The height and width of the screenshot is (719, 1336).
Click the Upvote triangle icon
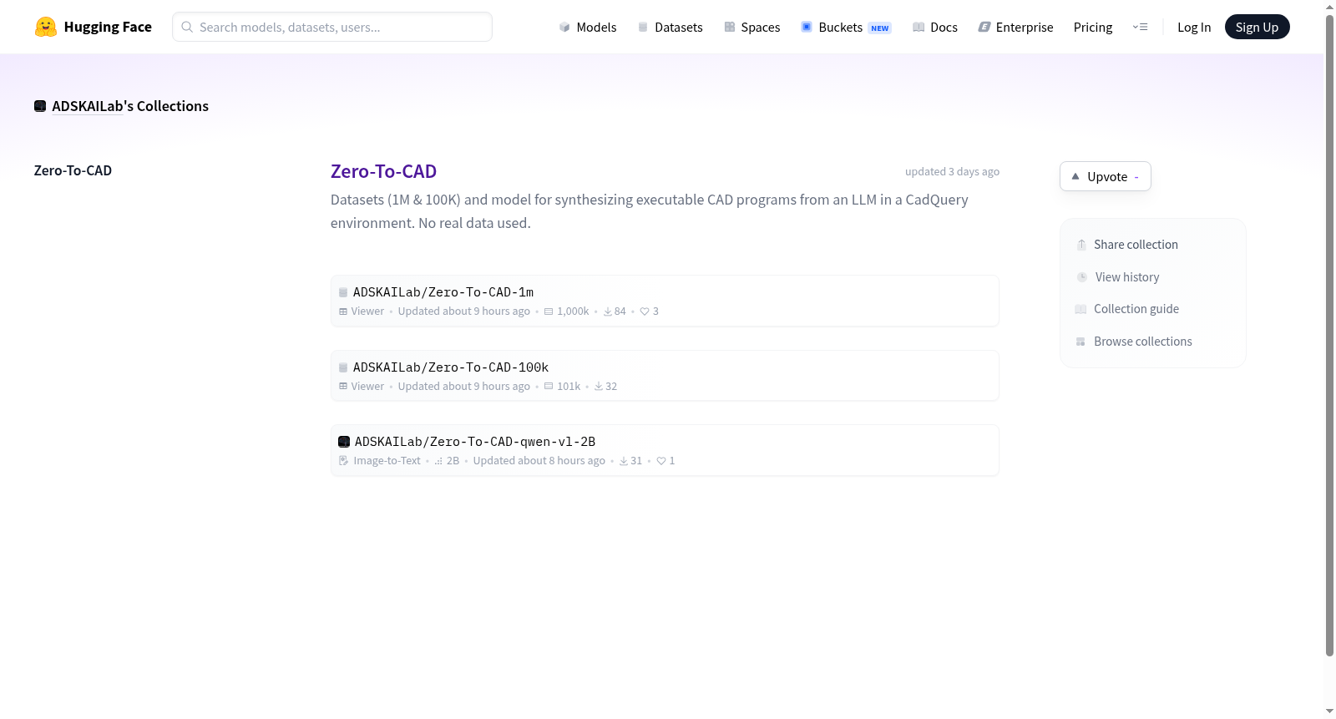pos(1075,176)
